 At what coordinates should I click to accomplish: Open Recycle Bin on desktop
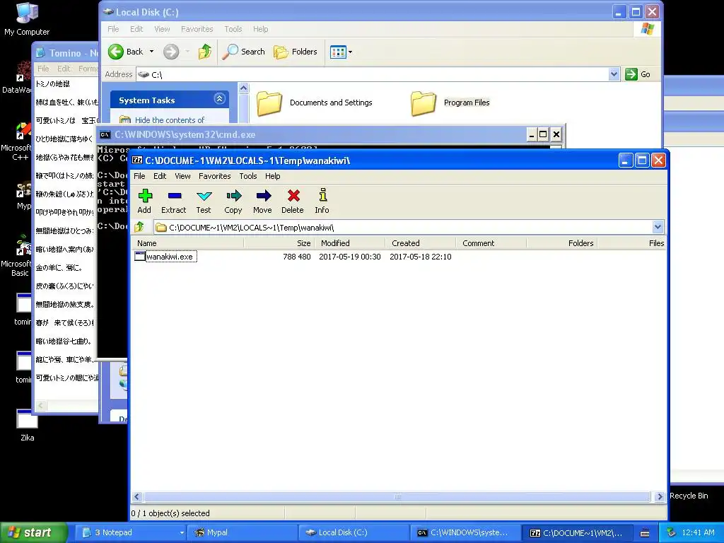pos(689,496)
